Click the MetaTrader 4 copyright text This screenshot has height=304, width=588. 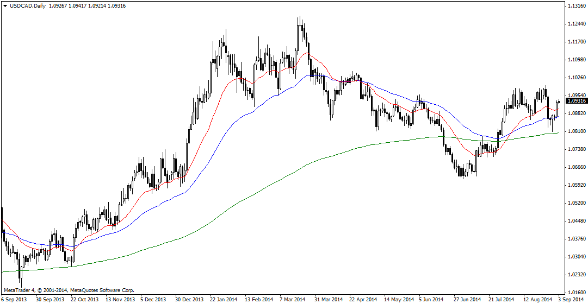click(69, 290)
